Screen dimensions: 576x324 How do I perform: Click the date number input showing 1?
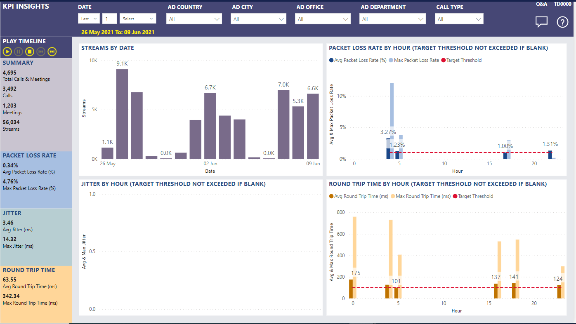click(110, 19)
